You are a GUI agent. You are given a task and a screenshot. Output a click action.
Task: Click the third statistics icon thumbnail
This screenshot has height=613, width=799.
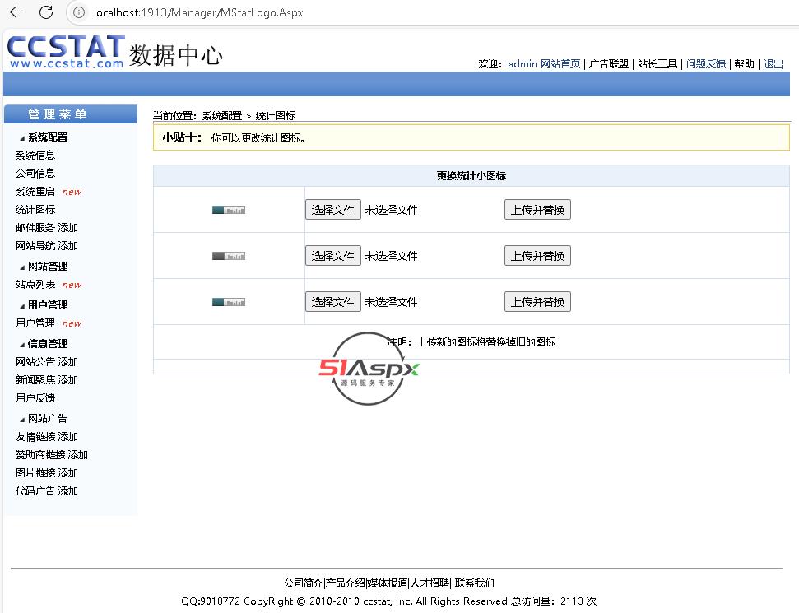(229, 302)
